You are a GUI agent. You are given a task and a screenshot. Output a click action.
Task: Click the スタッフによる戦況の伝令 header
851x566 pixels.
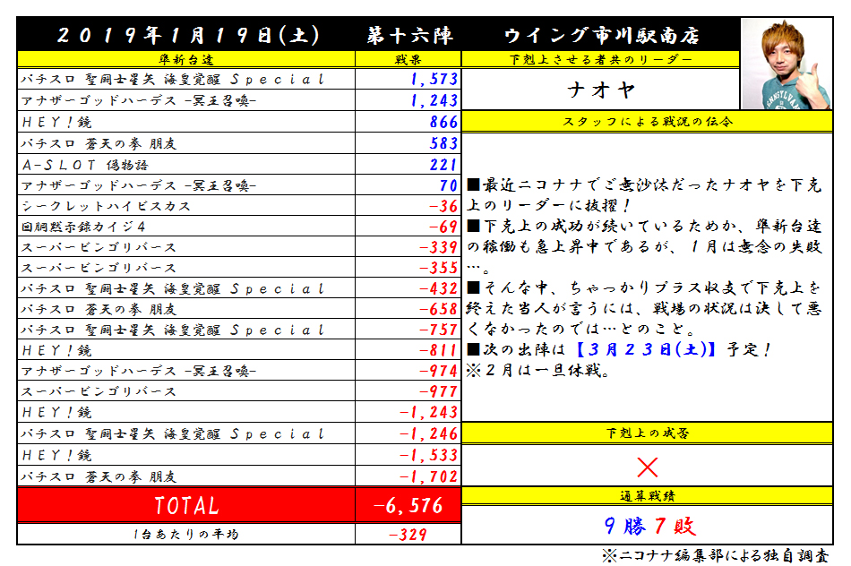tap(647, 121)
